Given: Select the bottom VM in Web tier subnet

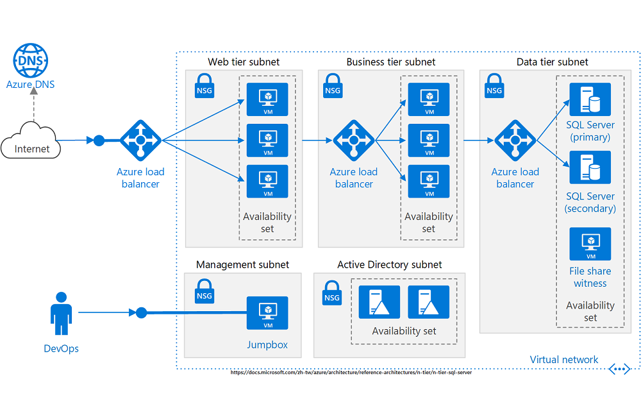Looking at the screenshot, I should [x=267, y=182].
